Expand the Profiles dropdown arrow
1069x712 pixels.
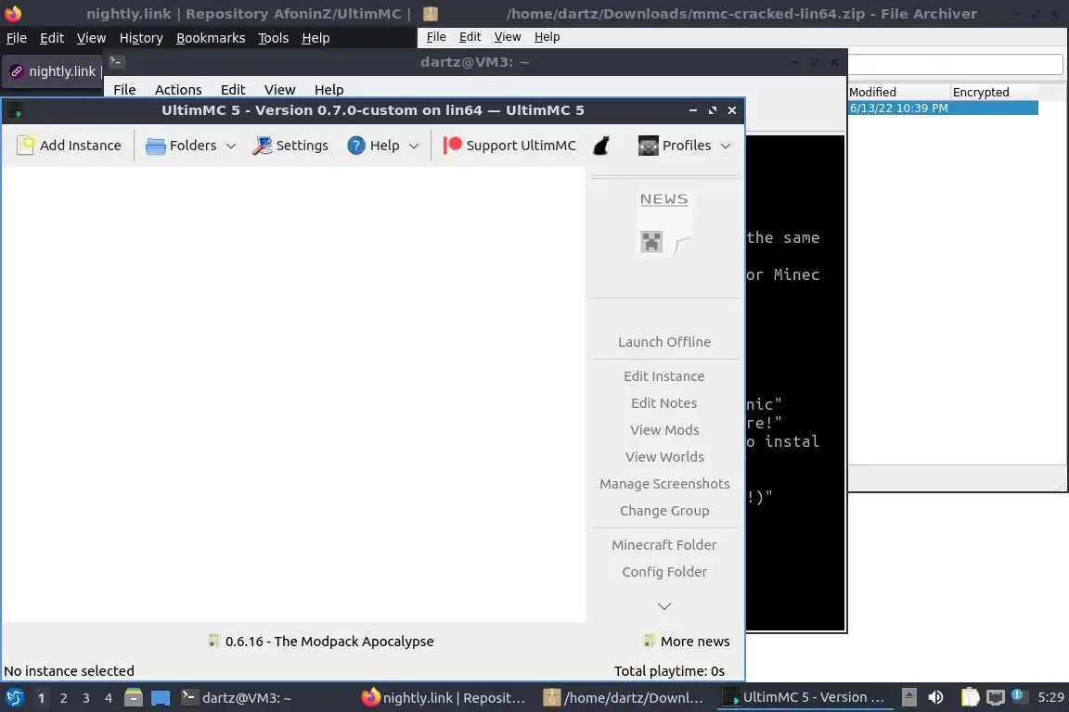pos(726,146)
